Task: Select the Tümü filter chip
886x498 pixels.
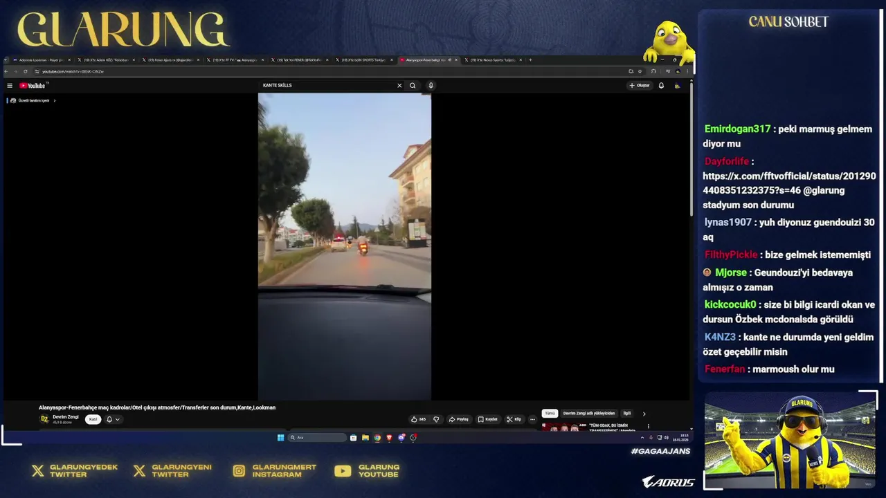Action: point(550,414)
